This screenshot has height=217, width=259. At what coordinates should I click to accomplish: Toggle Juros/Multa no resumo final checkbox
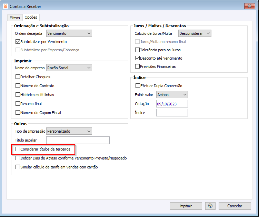(137, 42)
